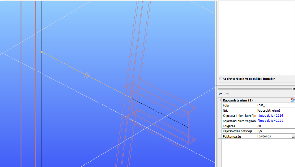Viewport: 295px width, 167px height.
Task: Edit the name field 'Kapcsolati elem1'
Action: [275, 111]
